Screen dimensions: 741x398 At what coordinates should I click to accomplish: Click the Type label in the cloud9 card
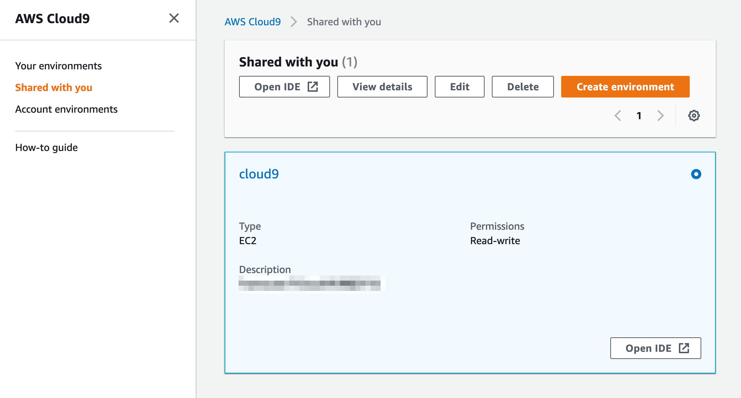(x=250, y=226)
